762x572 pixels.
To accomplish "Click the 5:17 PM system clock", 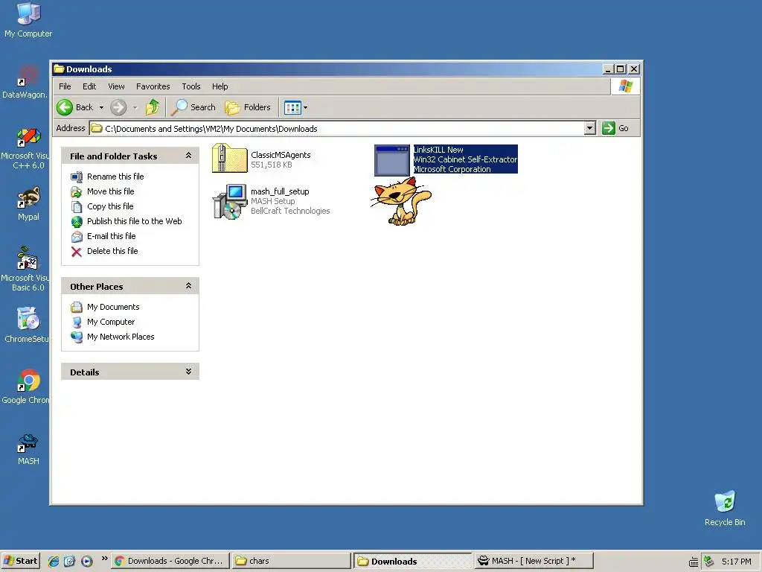I will click(736, 562).
